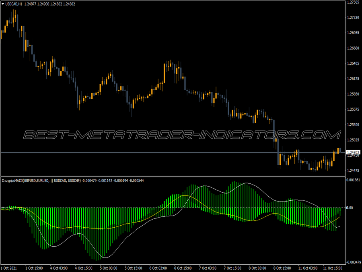Click the 5 Oct 03:00 time label

coord(108,268)
